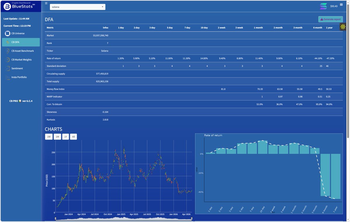Set chart range to 1W

point(49,137)
